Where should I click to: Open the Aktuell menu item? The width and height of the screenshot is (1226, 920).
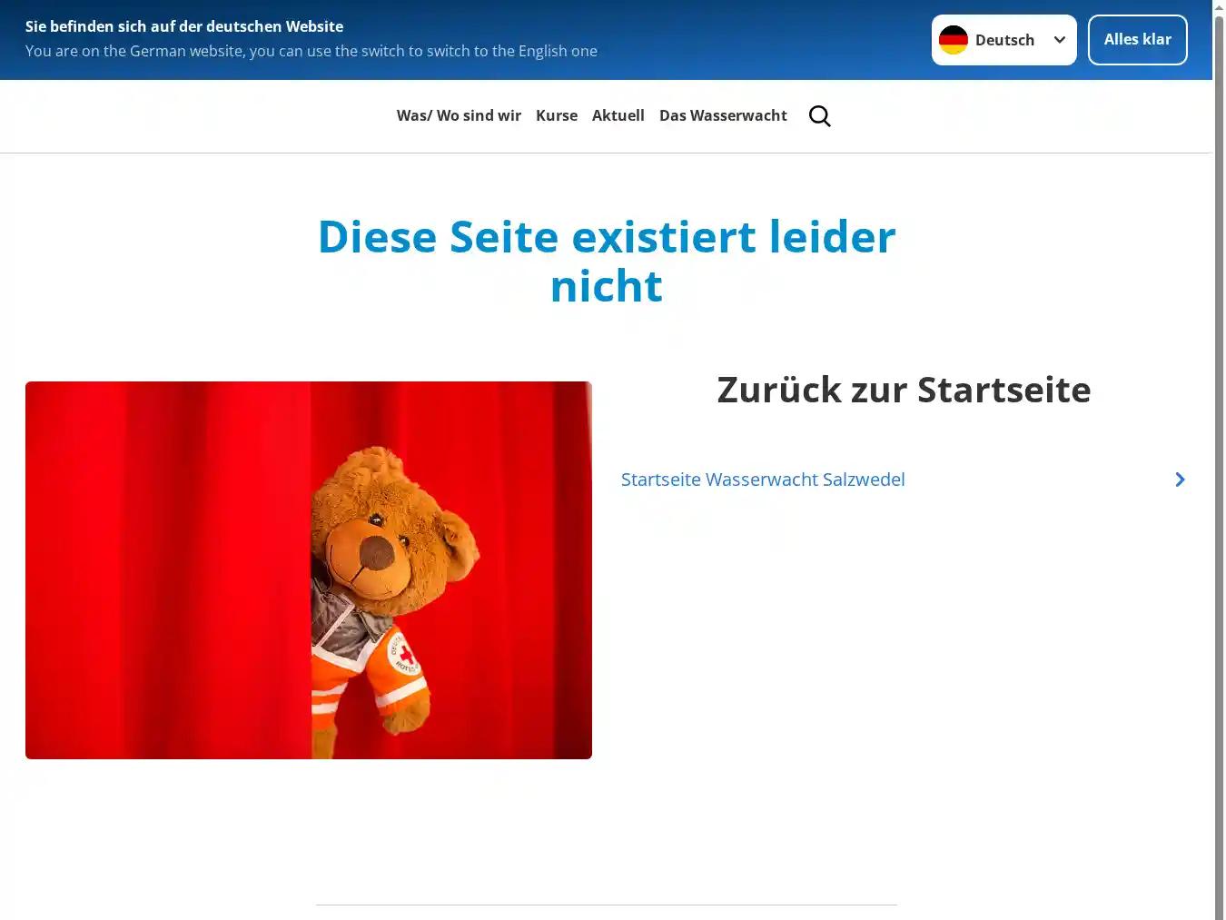(x=618, y=115)
